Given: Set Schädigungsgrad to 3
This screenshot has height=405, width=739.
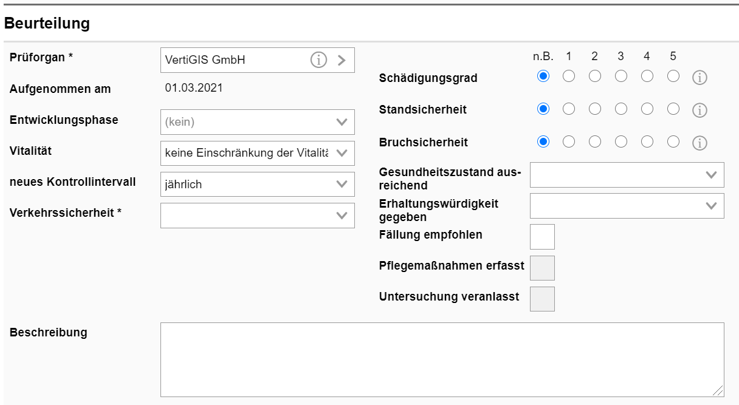Looking at the screenshot, I should (621, 77).
